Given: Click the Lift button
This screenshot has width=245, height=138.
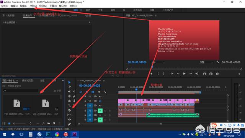Looking at the screenshot, I should coord(204,74).
